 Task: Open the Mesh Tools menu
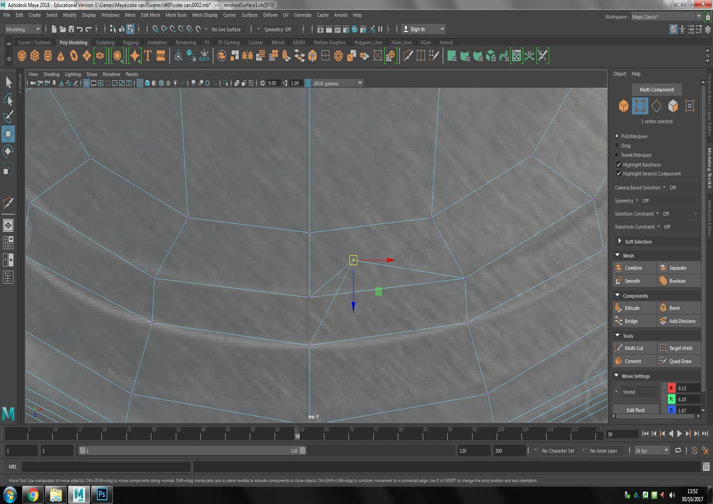pos(176,15)
